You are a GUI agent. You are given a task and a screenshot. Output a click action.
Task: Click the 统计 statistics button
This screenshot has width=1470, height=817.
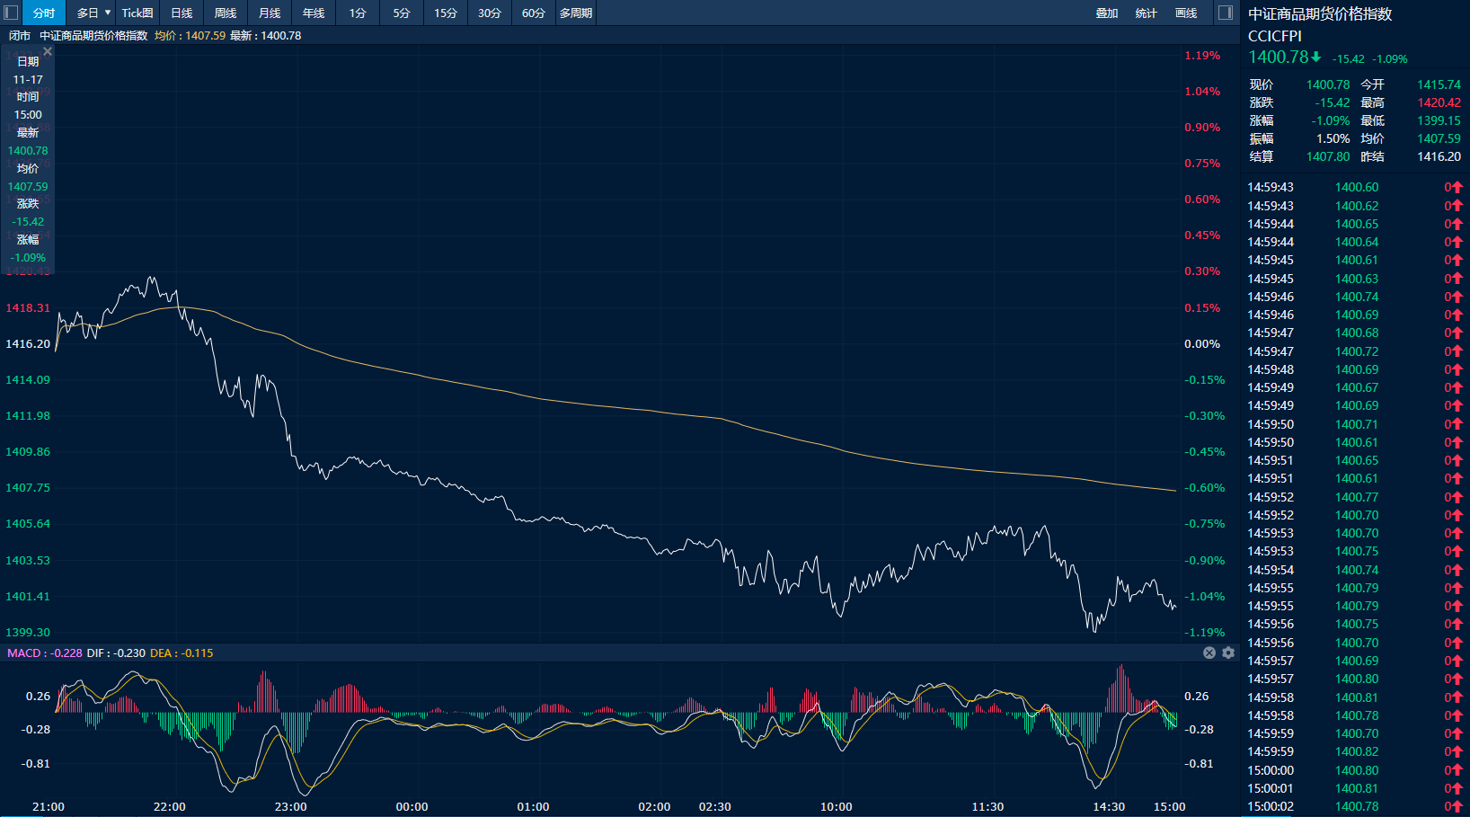click(1147, 13)
